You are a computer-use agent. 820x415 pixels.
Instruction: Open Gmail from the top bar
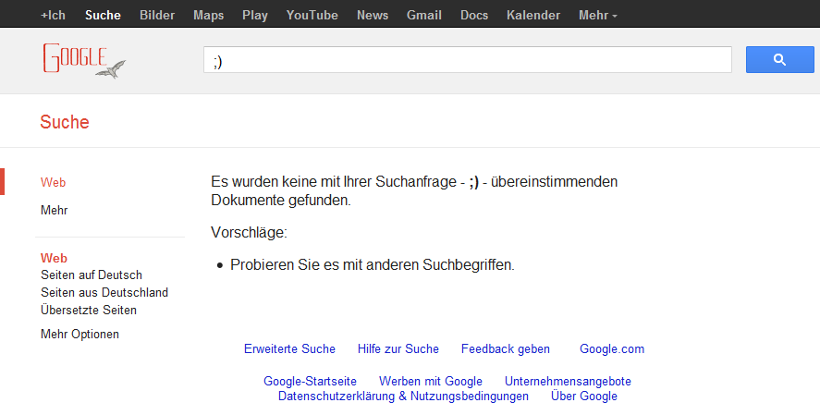pyautogui.click(x=423, y=15)
